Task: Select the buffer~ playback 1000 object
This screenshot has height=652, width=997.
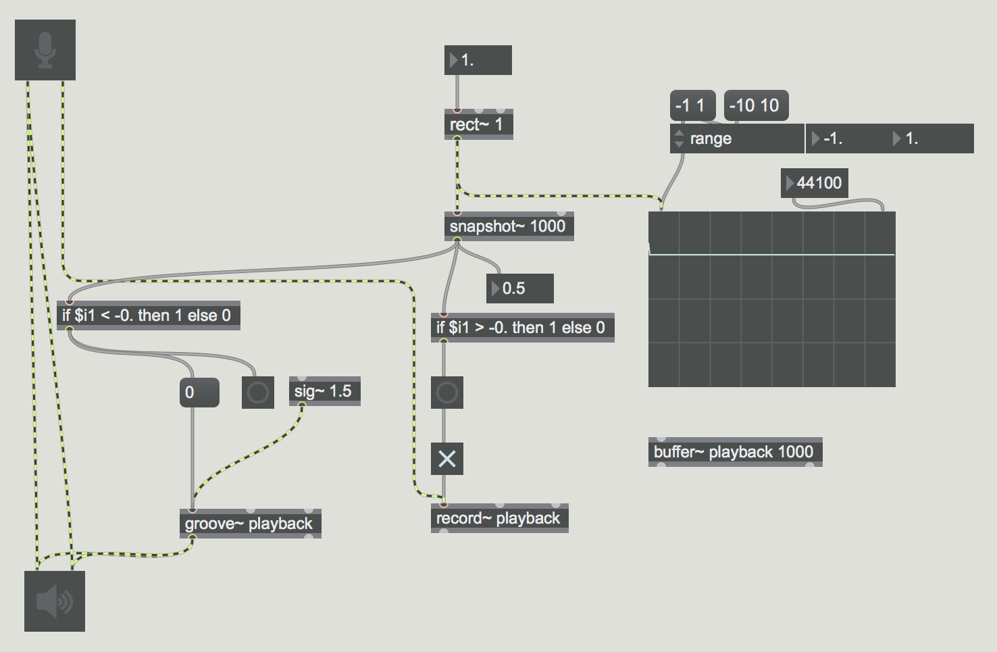Action: pyautogui.click(x=736, y=452)
